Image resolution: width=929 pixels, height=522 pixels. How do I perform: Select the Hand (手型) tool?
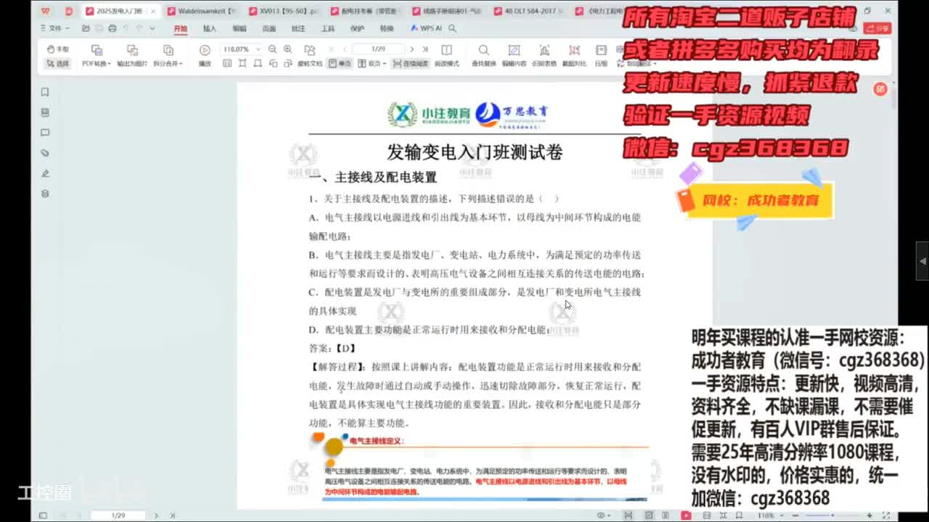pyautogui.click(x=58, y=49)
